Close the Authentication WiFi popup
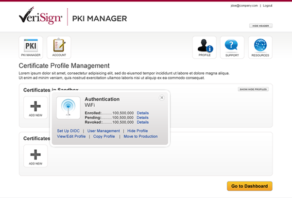Screen dimensions: 292x198 [162, 98]
